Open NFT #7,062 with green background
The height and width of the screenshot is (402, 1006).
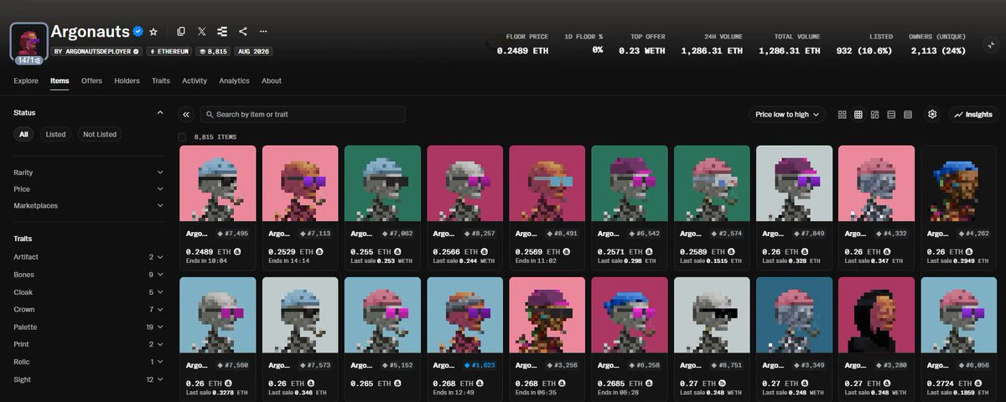(x=382, y=207)
